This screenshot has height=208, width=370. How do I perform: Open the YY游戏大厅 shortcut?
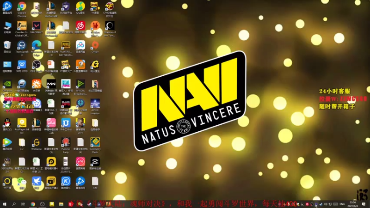[66, 66]
